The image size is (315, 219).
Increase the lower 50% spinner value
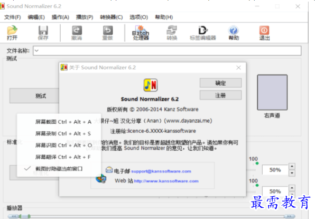pyautogui.click(x=292, y=188)
